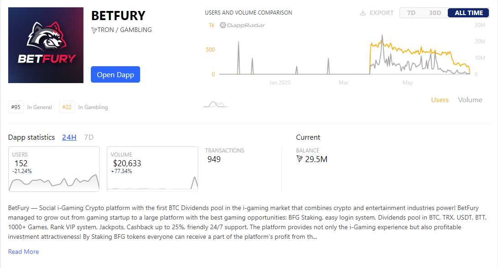Switch the chart range to 30D

point(435,13)
